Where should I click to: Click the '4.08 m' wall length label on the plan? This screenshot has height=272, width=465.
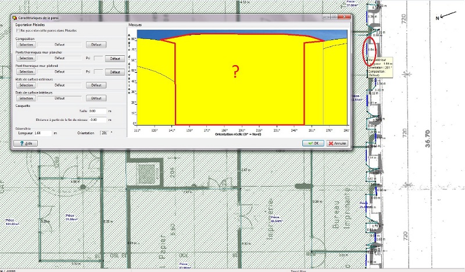pos(76,181)
